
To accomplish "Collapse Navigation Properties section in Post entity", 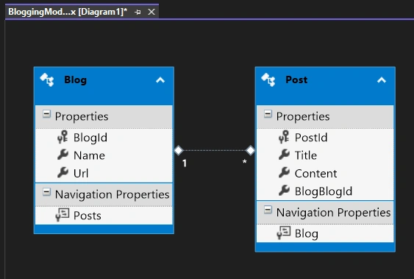I will pyautogui.click(x=268, y=210).
